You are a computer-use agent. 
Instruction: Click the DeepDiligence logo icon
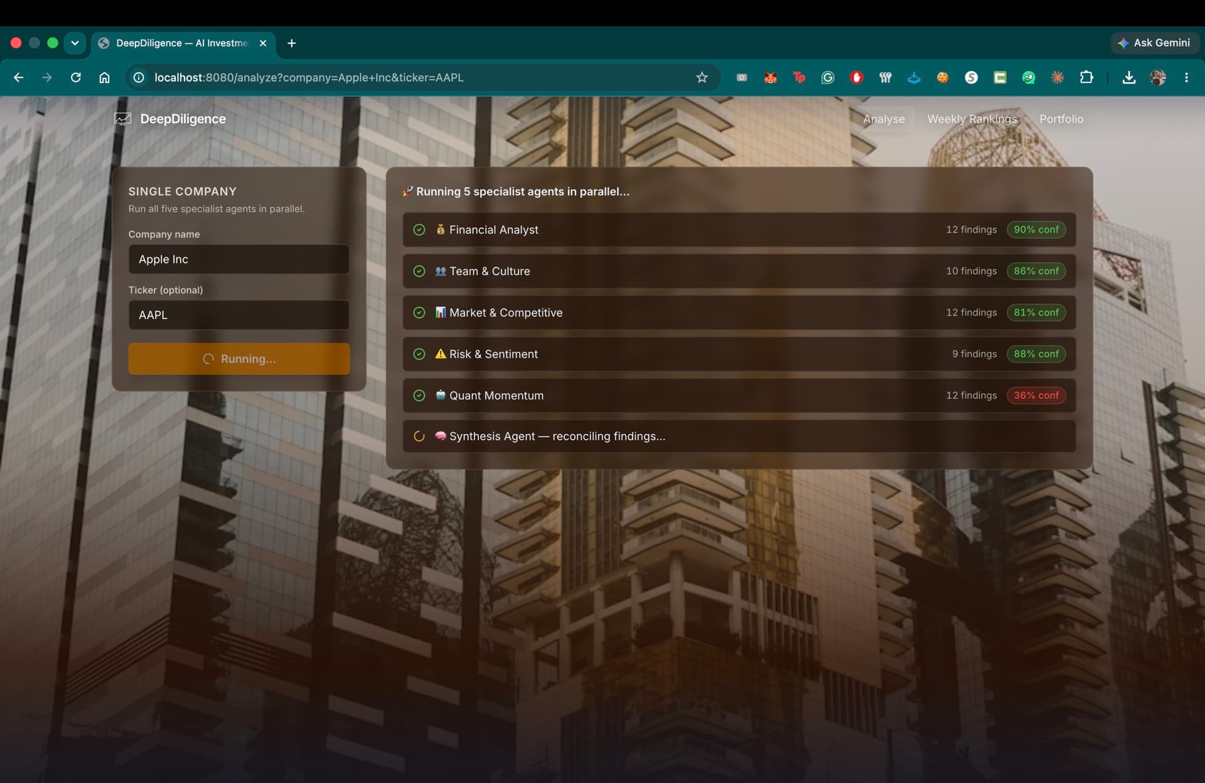click(x=122, y=119)
